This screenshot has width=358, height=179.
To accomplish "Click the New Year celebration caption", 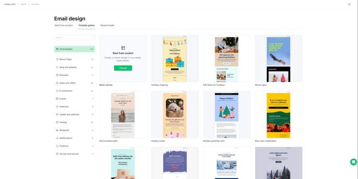I will [x=266, y=141].
